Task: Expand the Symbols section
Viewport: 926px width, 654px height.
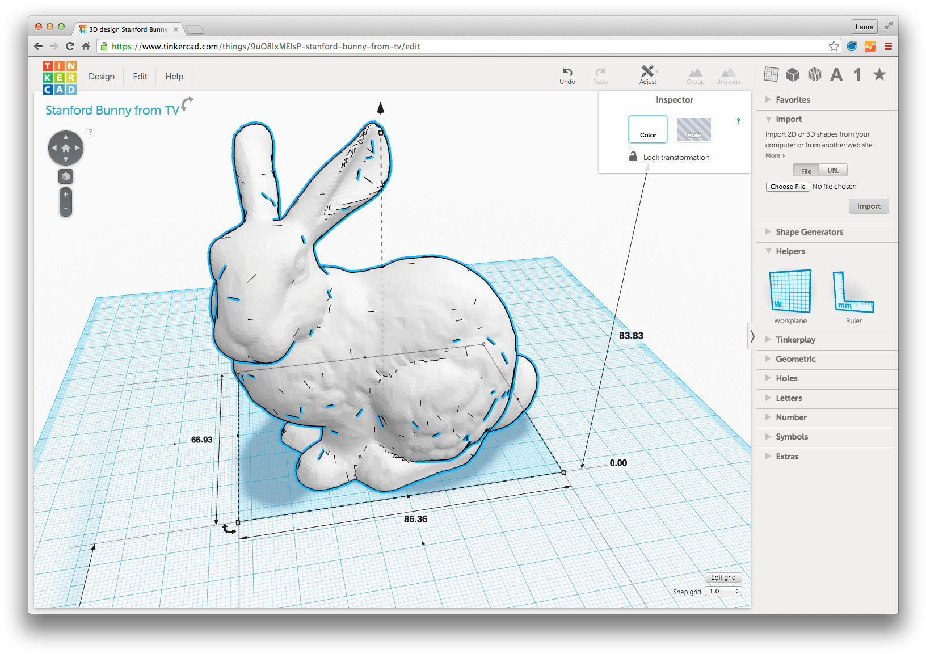Action: [791, 437]
